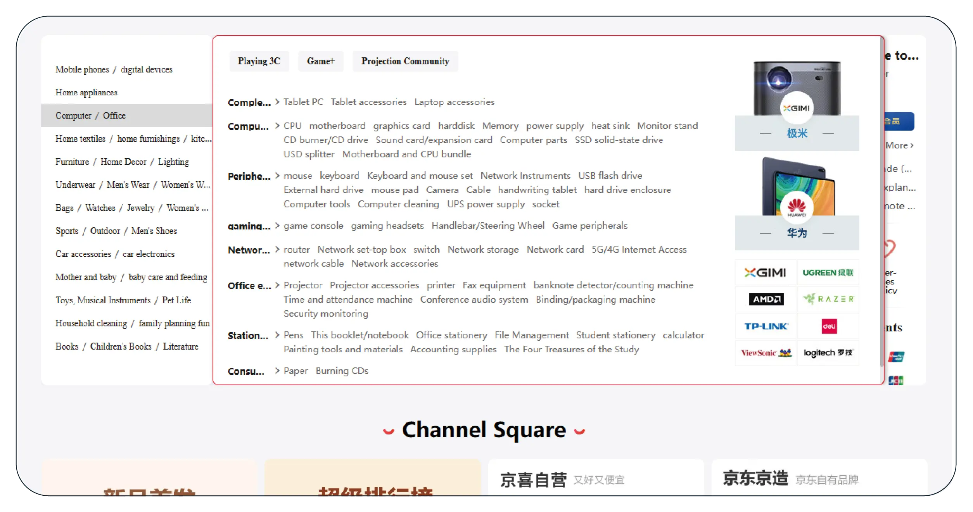The height and width of the screenshot is (512, 973).
Task: Select Computer / Office in sidebar
Action: (x=90, y=116)
